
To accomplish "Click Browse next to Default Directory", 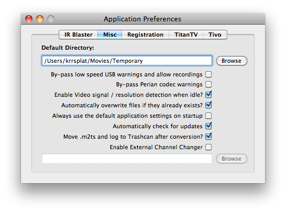I will click(232, 61).
